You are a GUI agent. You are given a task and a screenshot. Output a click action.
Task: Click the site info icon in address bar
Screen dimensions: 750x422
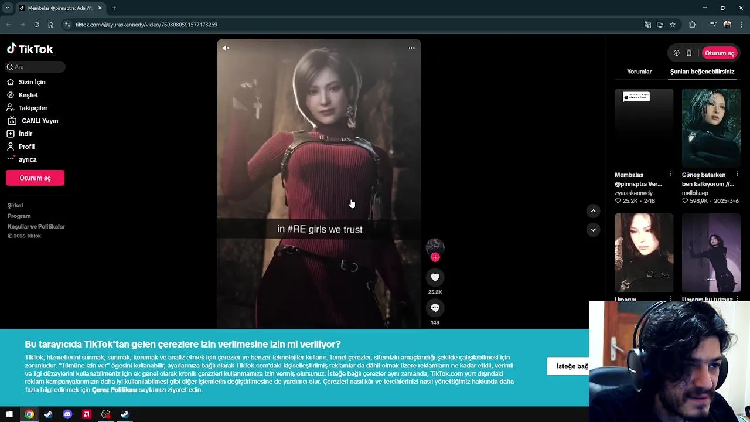[67, 25]
